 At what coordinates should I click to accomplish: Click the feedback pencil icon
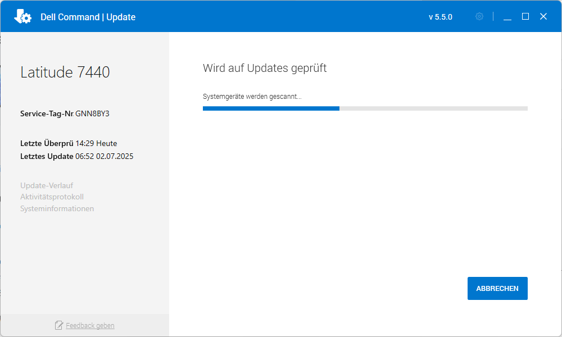(59, 325)
